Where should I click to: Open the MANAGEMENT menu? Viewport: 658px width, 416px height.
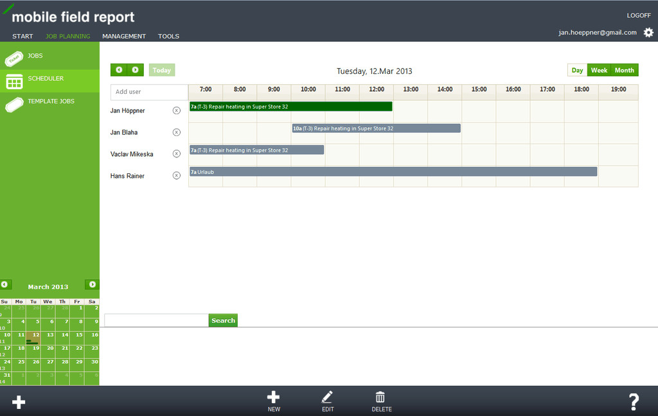coord(124,36)
